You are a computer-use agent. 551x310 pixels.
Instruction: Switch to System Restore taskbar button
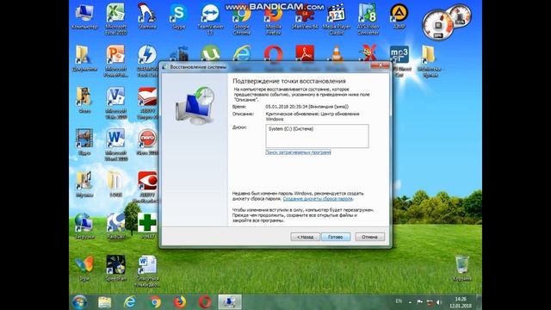click(230, 302)
